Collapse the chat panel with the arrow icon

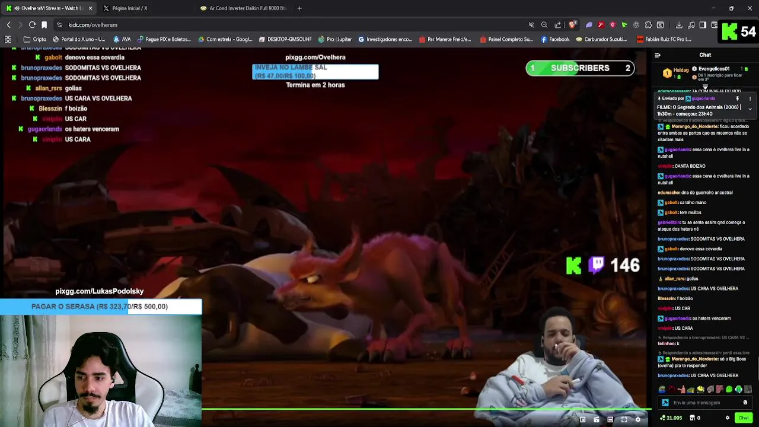pos(657,55)
